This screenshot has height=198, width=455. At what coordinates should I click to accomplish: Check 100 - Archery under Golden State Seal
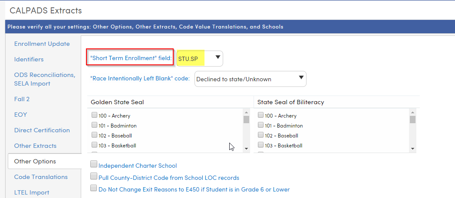coord(94,115)
